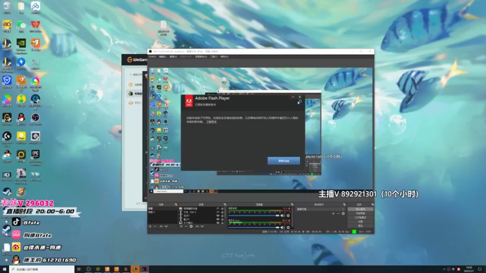Mute the Mic/Aux audio channel
486x273 pixels.
[x=282, y=227]
